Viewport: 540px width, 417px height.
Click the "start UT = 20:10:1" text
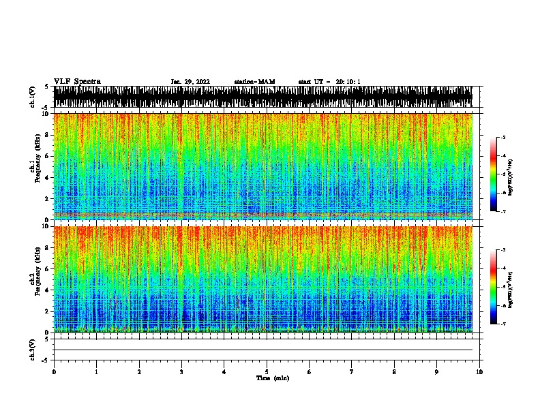[329, 82]
